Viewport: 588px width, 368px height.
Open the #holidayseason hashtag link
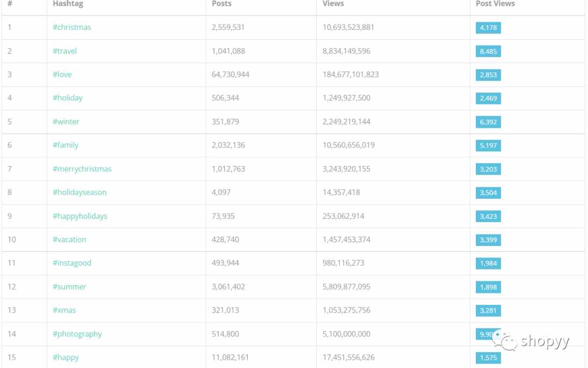pos(79,193)
